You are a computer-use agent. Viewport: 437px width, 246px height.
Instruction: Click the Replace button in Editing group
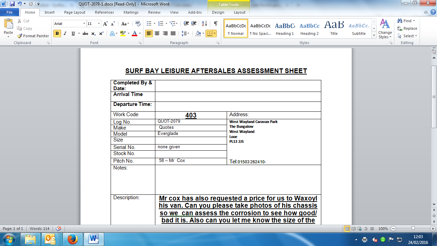pos(407,28)
